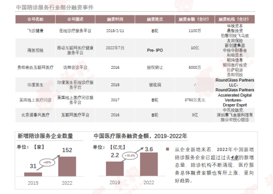Click the +45% growth oval label

pyautogui.click(x=47, y=162)
